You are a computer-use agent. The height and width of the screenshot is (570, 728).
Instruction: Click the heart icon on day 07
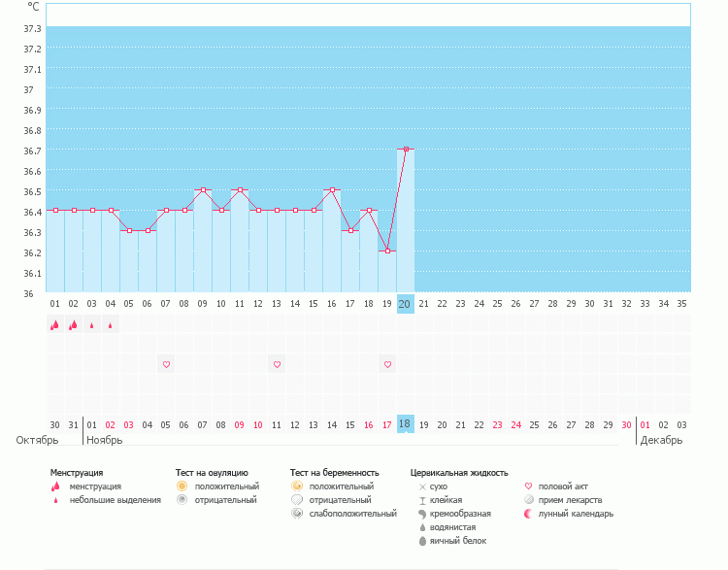pos(166,364)
